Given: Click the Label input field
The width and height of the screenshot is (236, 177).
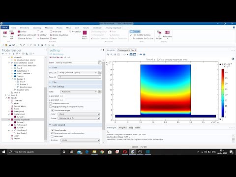Looking at the screenshot, I should coord(76,62).
